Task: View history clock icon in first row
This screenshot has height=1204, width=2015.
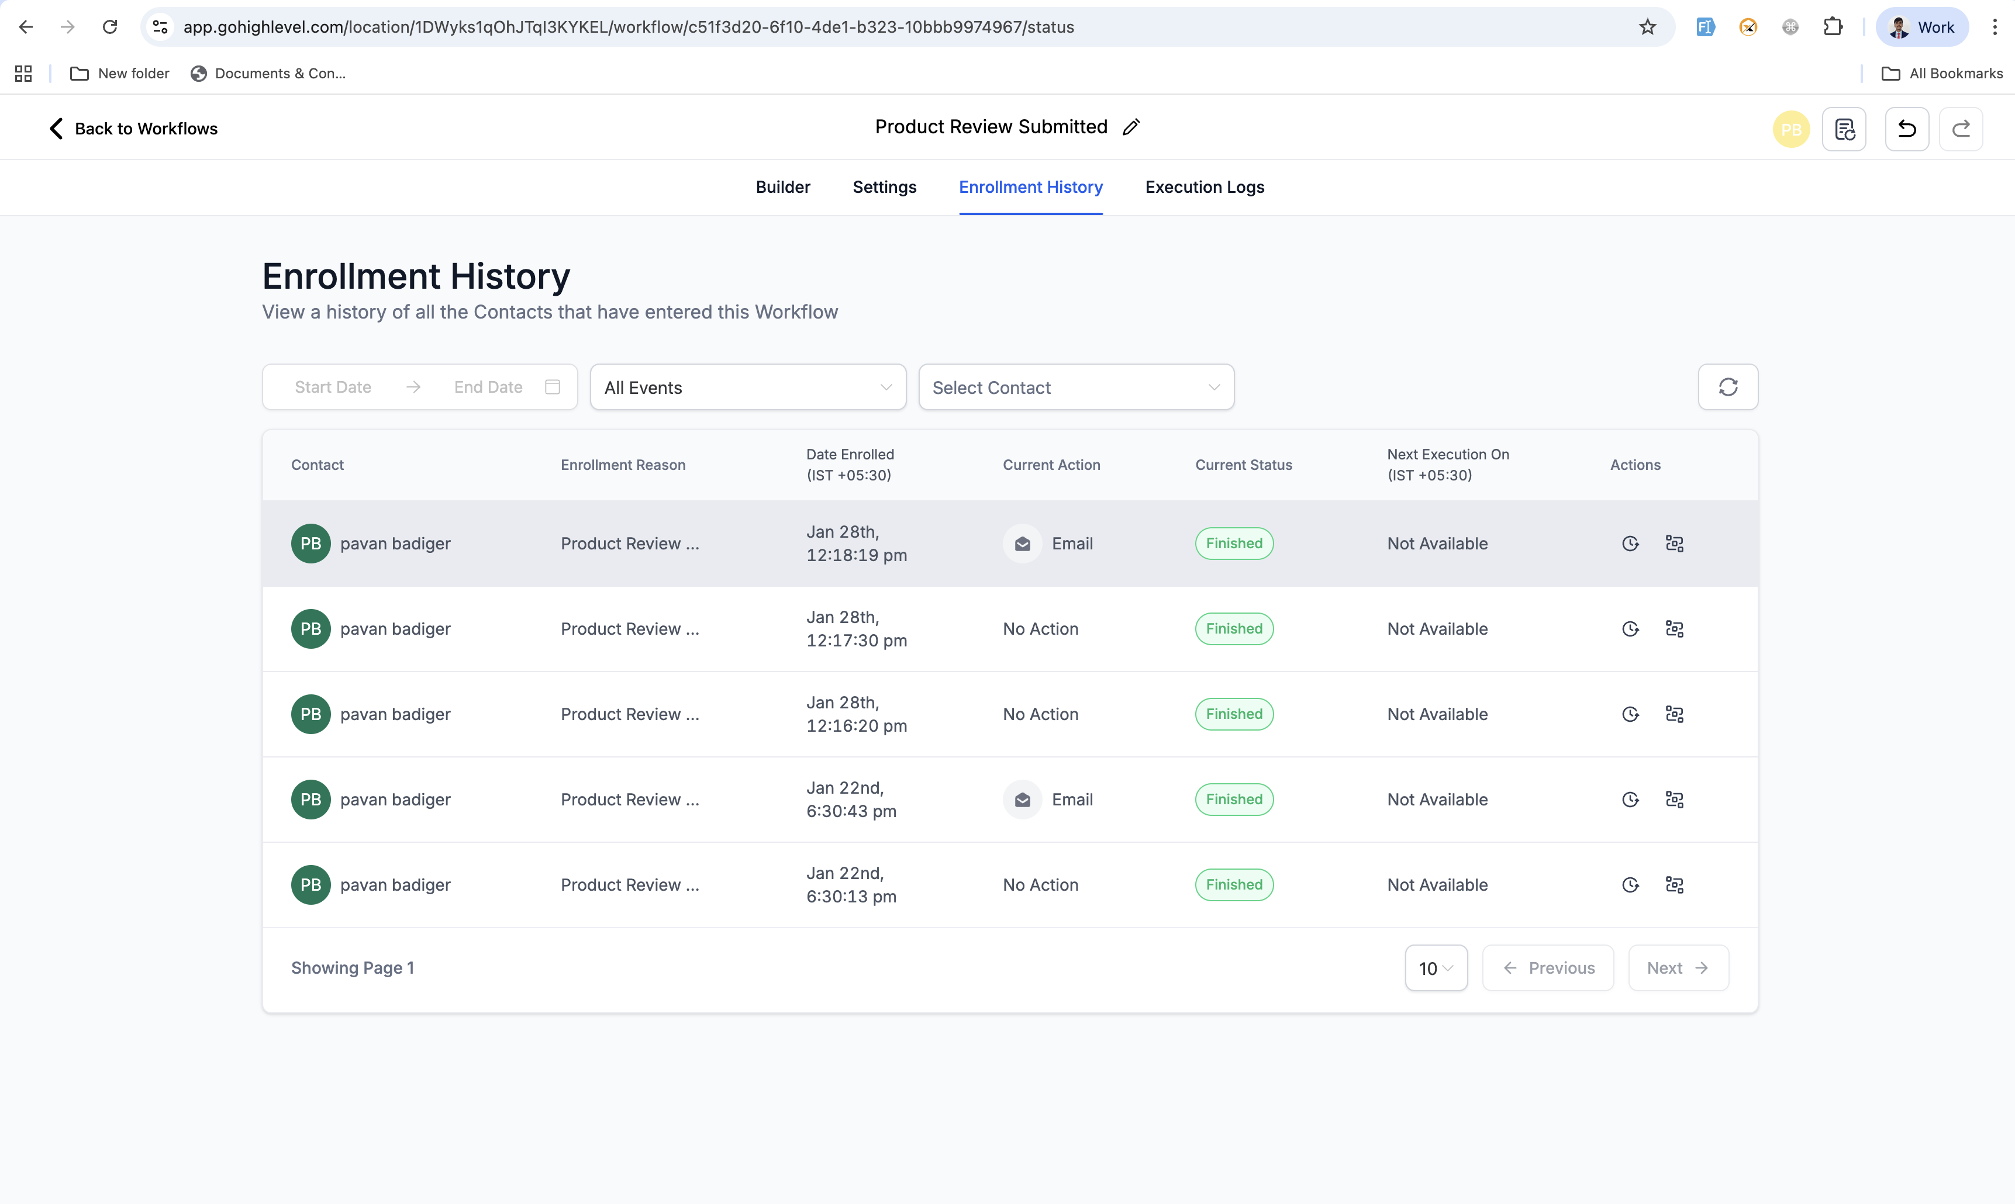Action: click(x=1630, y=544)
